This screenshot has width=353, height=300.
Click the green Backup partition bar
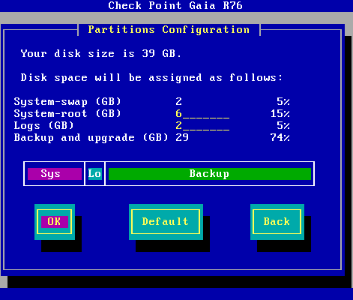click(210, 174)
